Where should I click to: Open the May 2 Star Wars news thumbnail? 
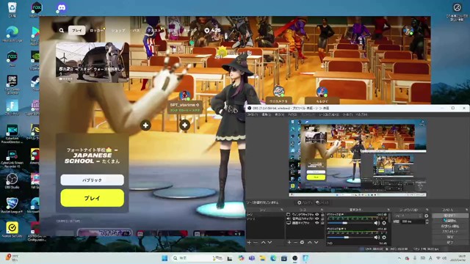(x=93, y=62)
